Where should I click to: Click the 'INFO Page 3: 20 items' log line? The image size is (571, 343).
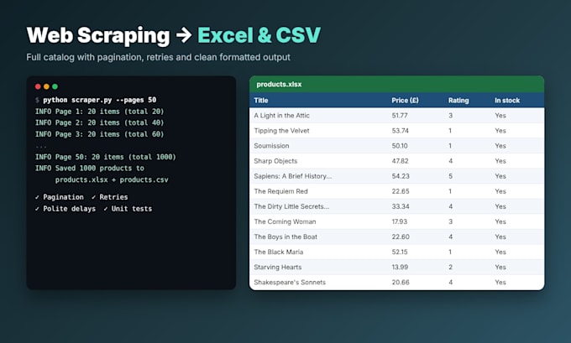(x=99, y=134)
